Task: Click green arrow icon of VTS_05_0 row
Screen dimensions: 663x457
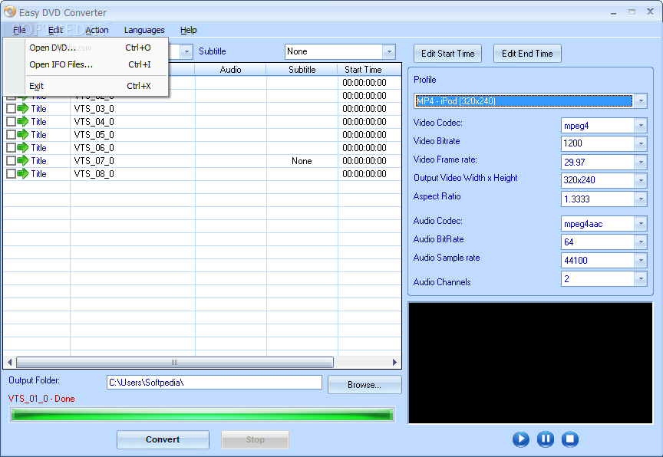Action: click(23, 135)
